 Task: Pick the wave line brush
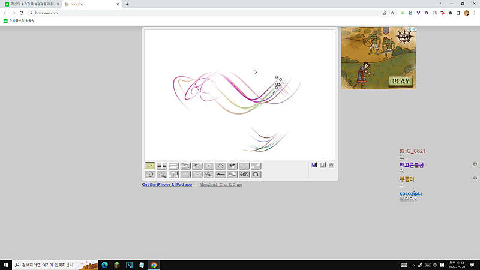click(244, 166)
